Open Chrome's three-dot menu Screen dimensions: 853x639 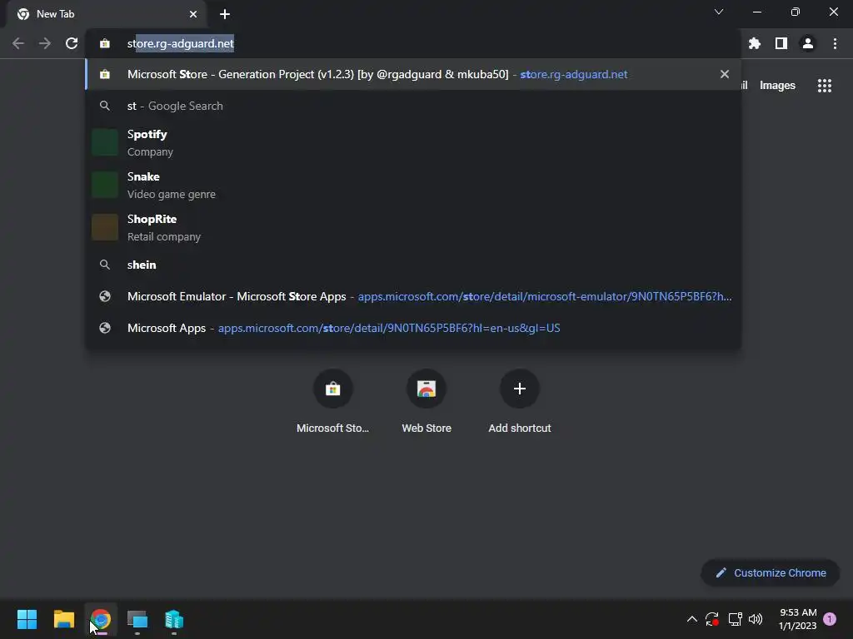[x=835, y=43]
